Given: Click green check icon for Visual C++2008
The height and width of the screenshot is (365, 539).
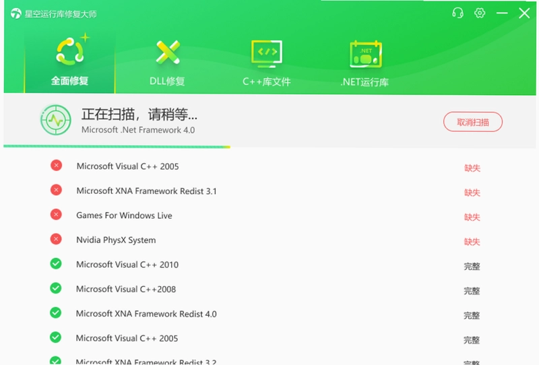Looking at the screenshot, I should point(56,288).
